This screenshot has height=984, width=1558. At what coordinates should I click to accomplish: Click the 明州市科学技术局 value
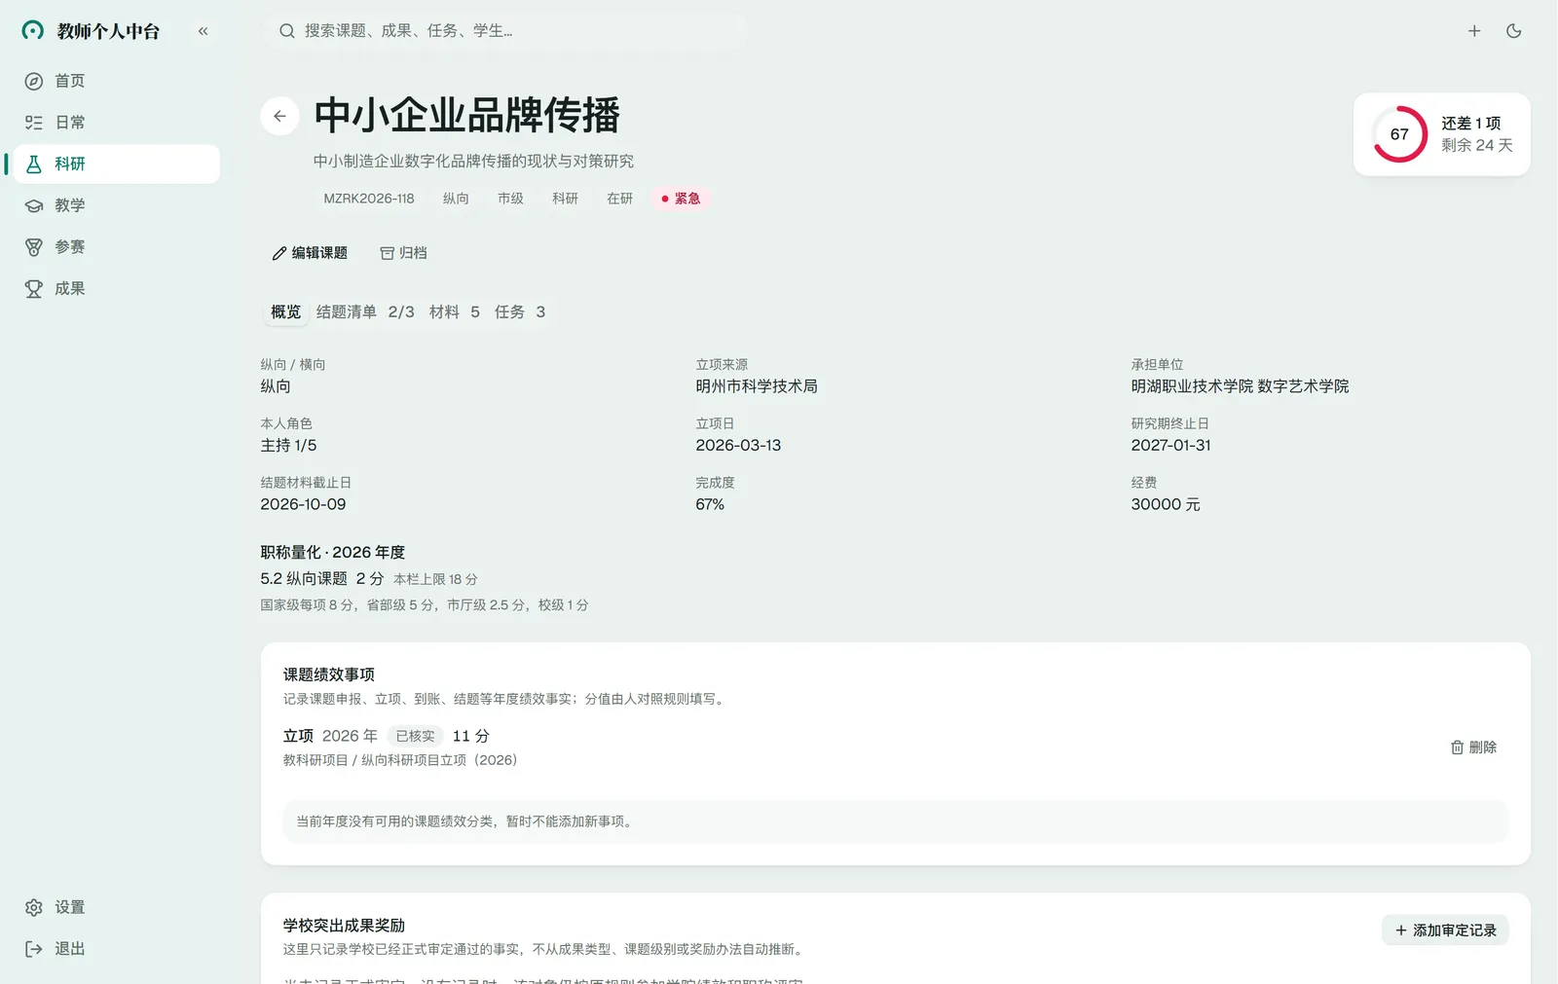tap(757, 386)
